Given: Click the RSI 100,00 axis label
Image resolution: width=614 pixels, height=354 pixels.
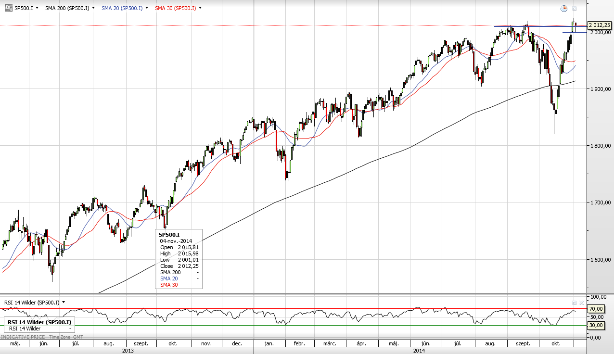Looking at the screenshot, I should click(598, 297).
